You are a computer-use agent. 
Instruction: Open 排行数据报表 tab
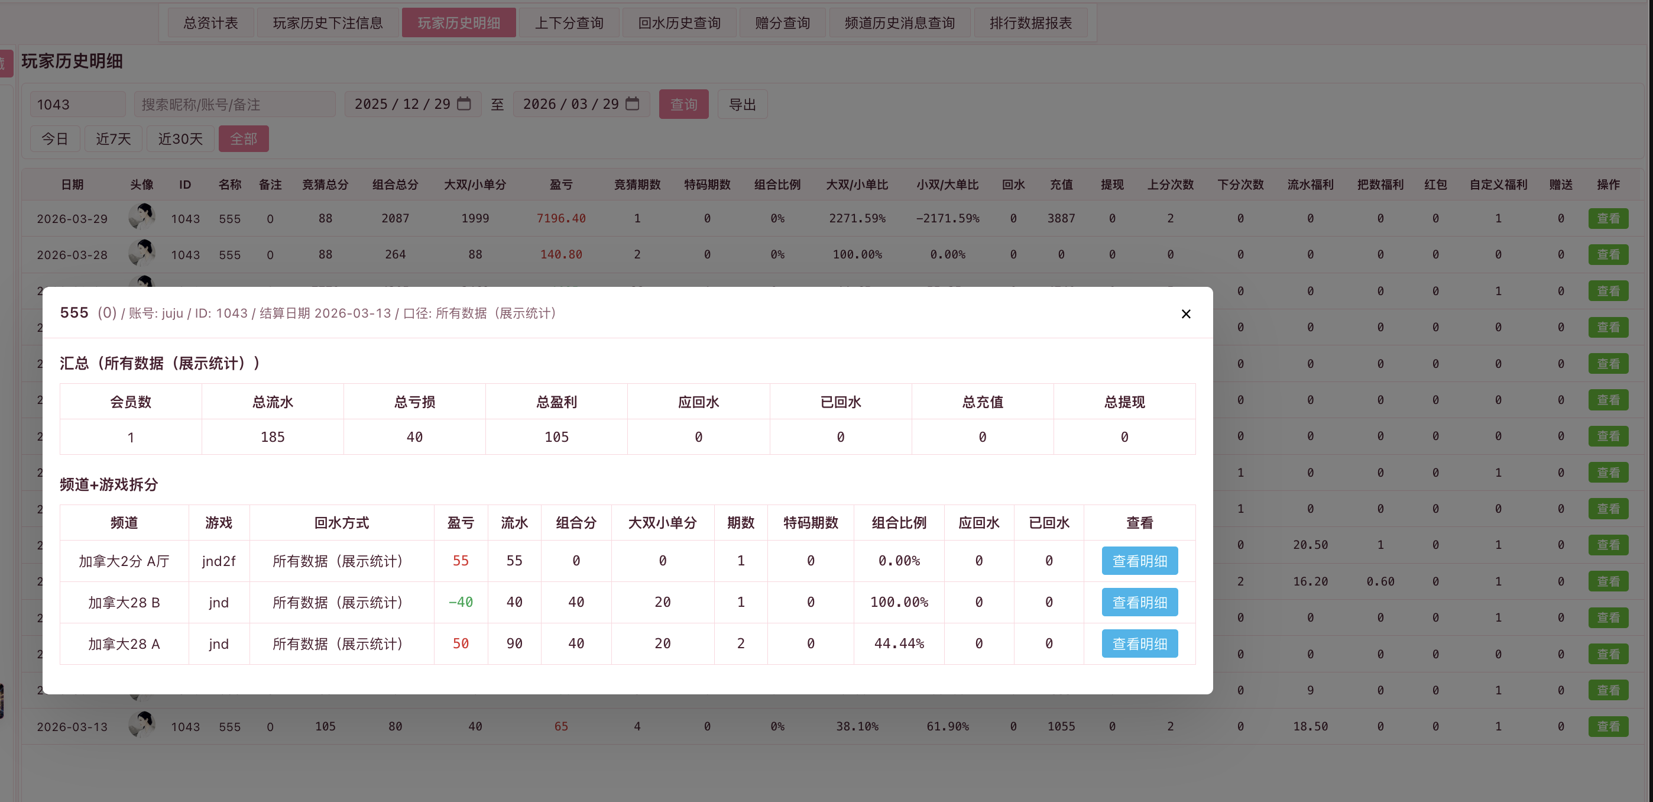click(x=1030, y=23)
